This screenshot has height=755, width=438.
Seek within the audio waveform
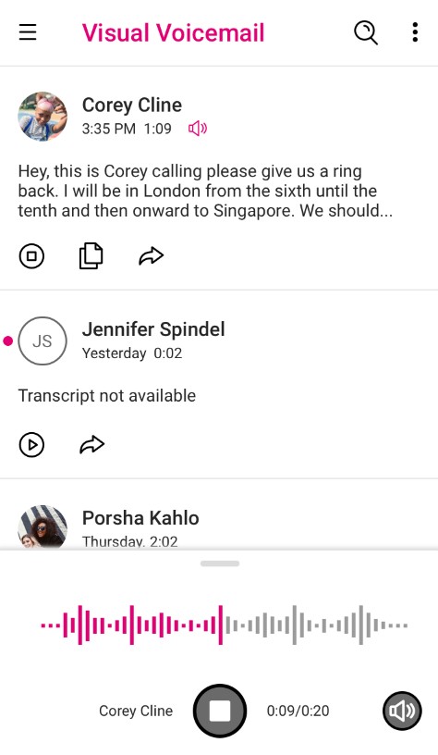[x=225, y=625]
